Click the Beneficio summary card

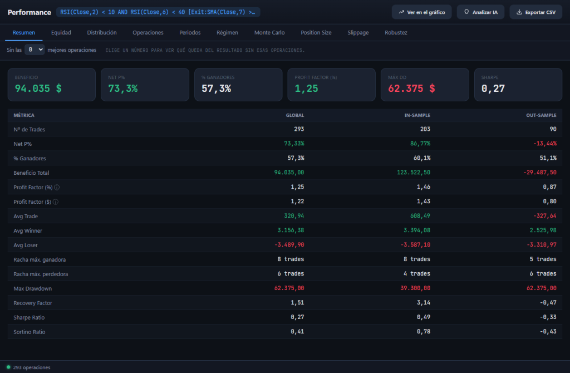[x=52, y=85]
